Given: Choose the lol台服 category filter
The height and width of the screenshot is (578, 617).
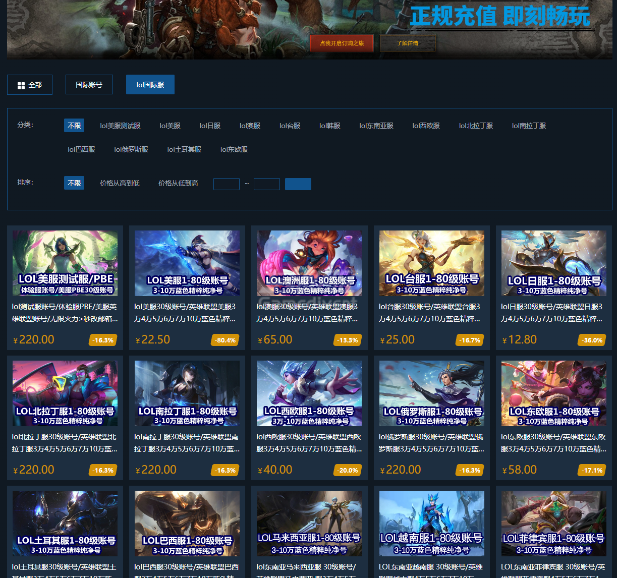Looking at the screenshot, I should [x=290, y=126].
